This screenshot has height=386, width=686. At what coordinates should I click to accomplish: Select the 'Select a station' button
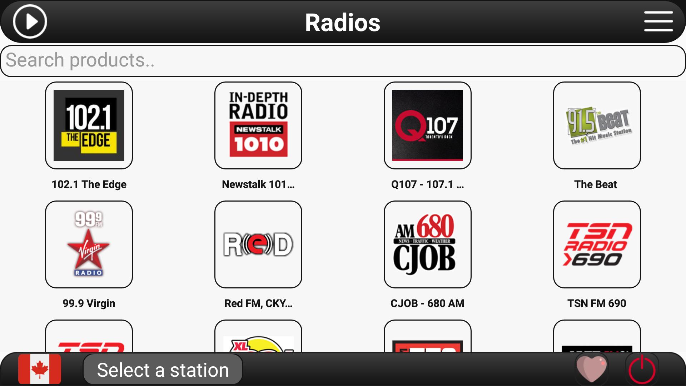click(x=163, y=370)
